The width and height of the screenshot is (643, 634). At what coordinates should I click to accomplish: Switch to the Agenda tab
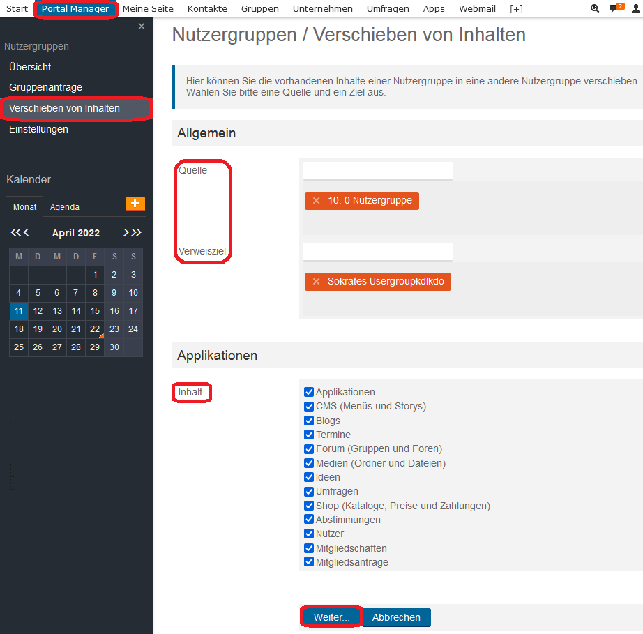[64, 206]
